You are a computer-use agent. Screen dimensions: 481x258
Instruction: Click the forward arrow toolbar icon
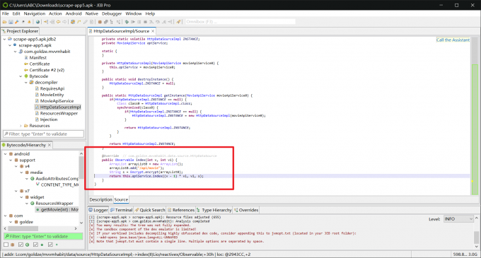pyautogui.click(x=64, y=22)
